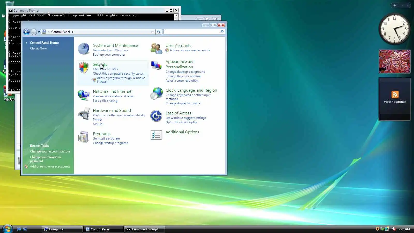Screen dimensions: 414x233
Task: Switch to the Control Panel taskbar button
Action: [x=103, y=229]
